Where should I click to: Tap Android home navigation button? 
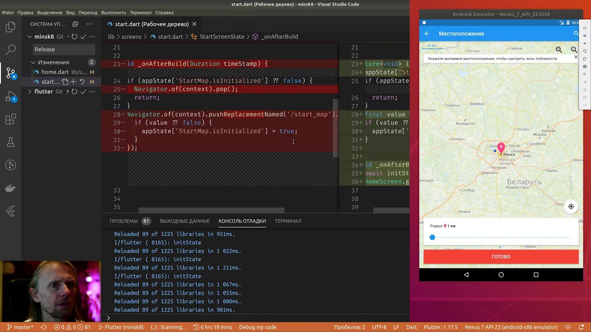(x=501, y=274)
